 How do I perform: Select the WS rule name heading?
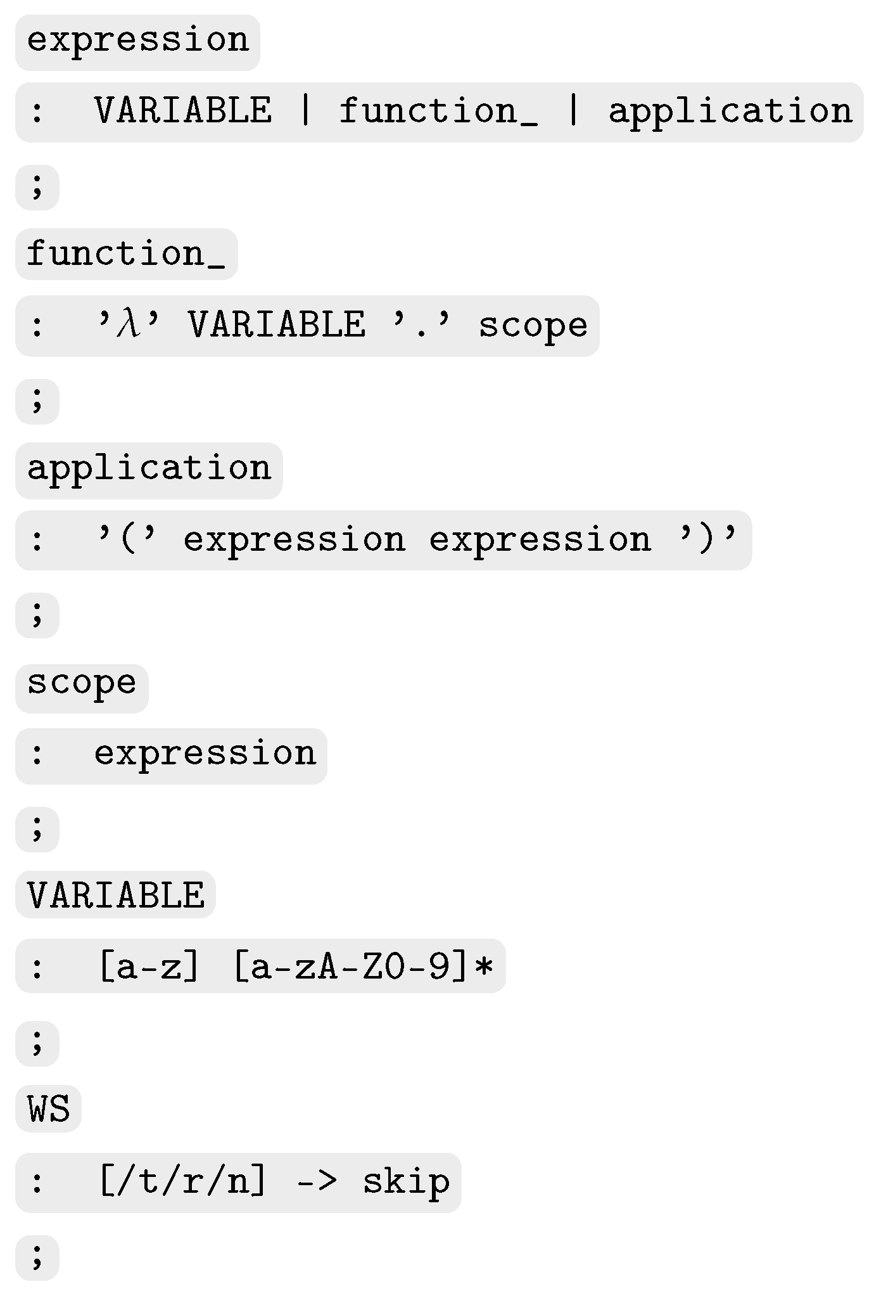click(48, 1109)
